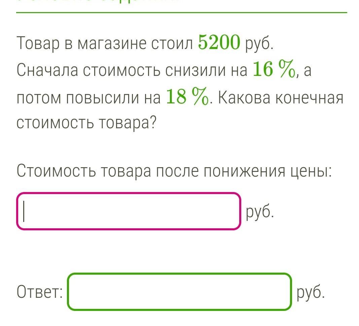Screen dimensions: 359x326
Task: Click the partially visible green heading at top
Action: tap(97, 1)
